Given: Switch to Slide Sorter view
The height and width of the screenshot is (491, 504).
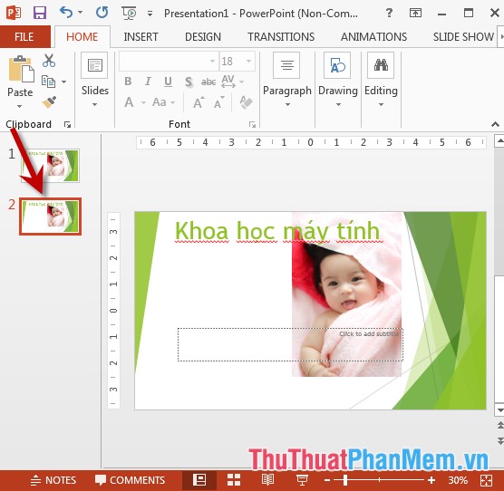Looking at the screenshot, I should (x=234, y=480).
